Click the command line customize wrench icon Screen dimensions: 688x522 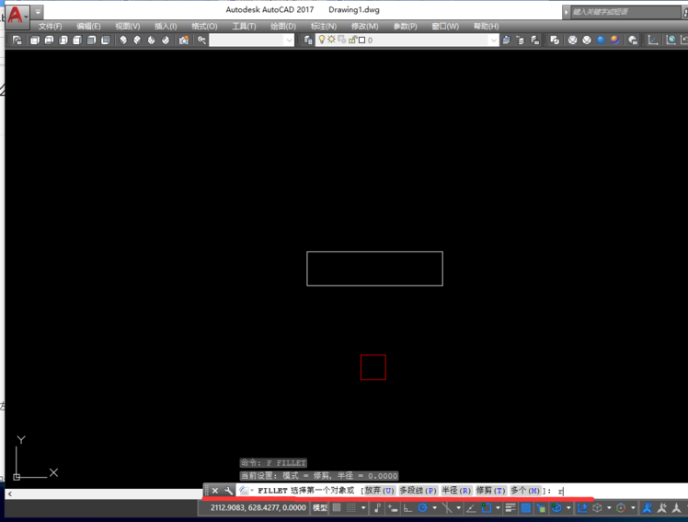(229, 491)
